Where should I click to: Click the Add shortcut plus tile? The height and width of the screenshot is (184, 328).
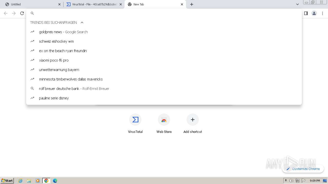tap(193, 124)
